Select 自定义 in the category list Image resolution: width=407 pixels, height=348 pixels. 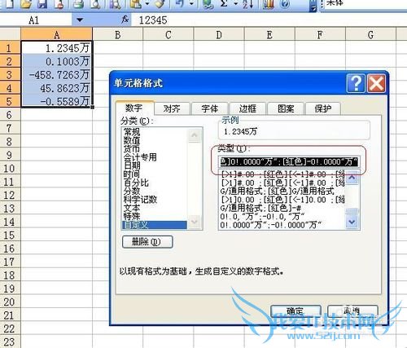[x=154, y=225]
